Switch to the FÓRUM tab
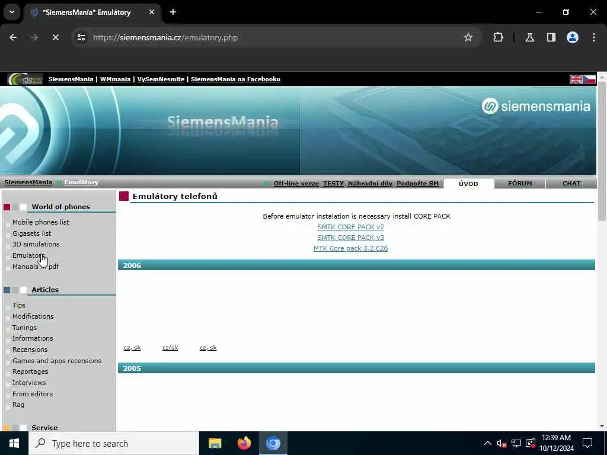607x455 pixels. click(x=520, y=184)
